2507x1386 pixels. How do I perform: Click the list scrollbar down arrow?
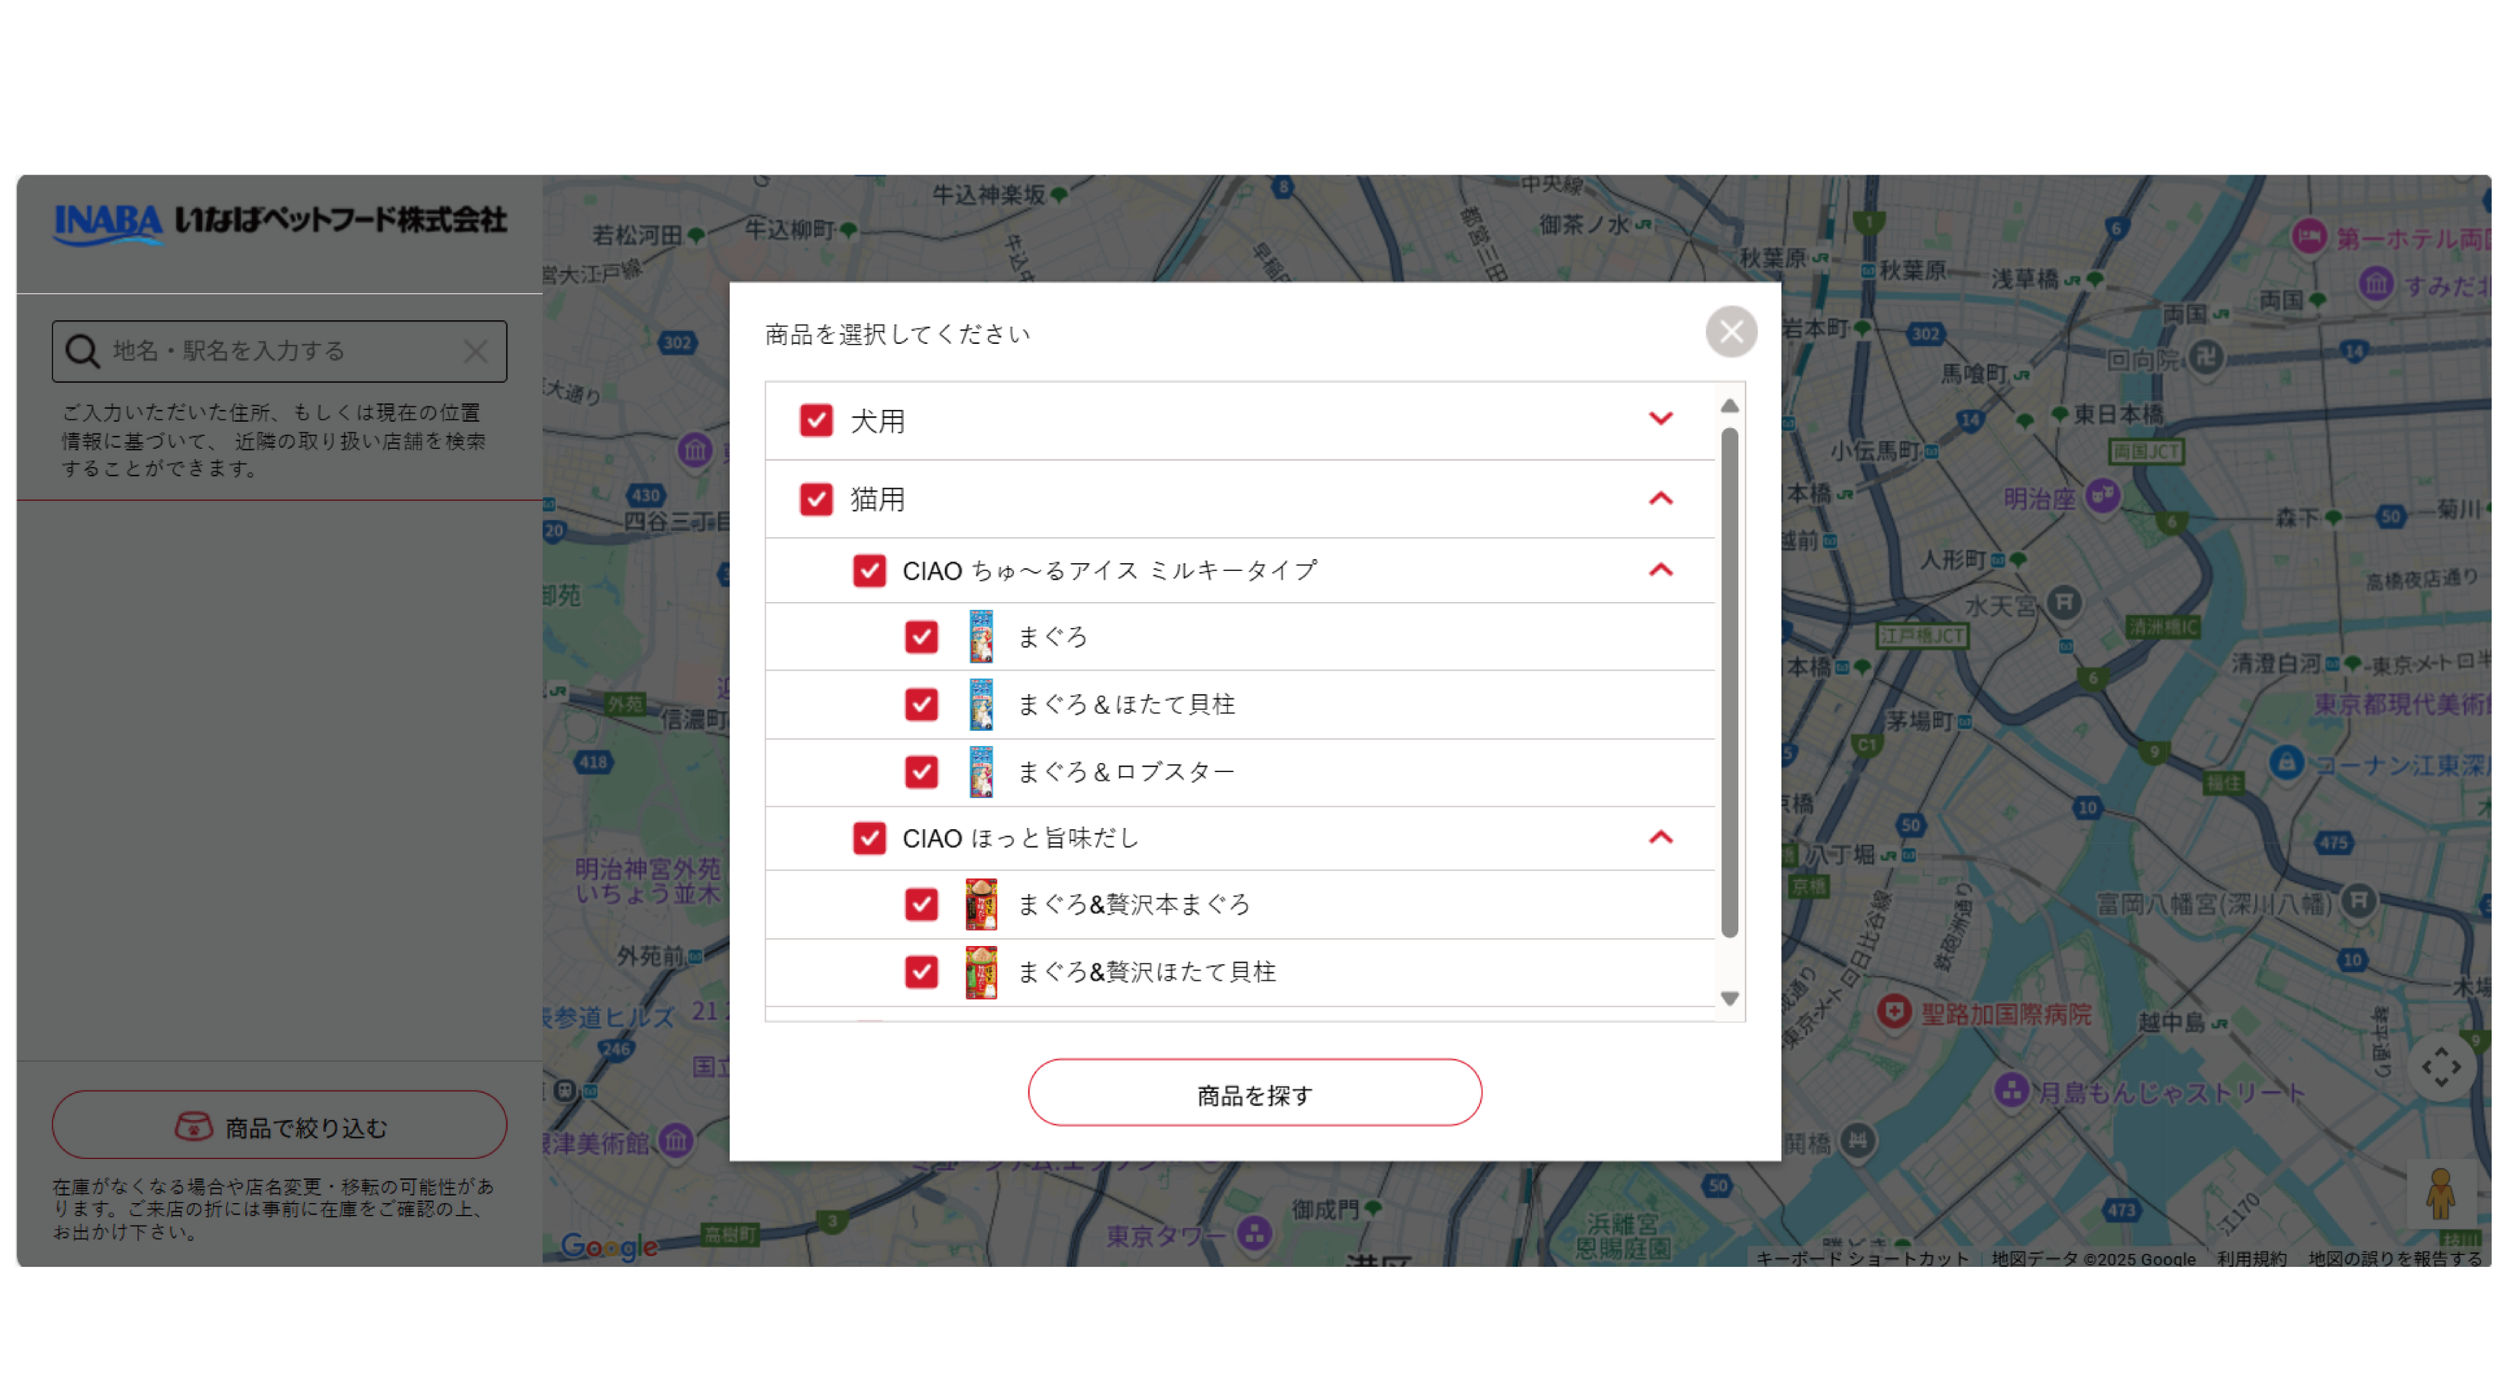pos(1729,999)
